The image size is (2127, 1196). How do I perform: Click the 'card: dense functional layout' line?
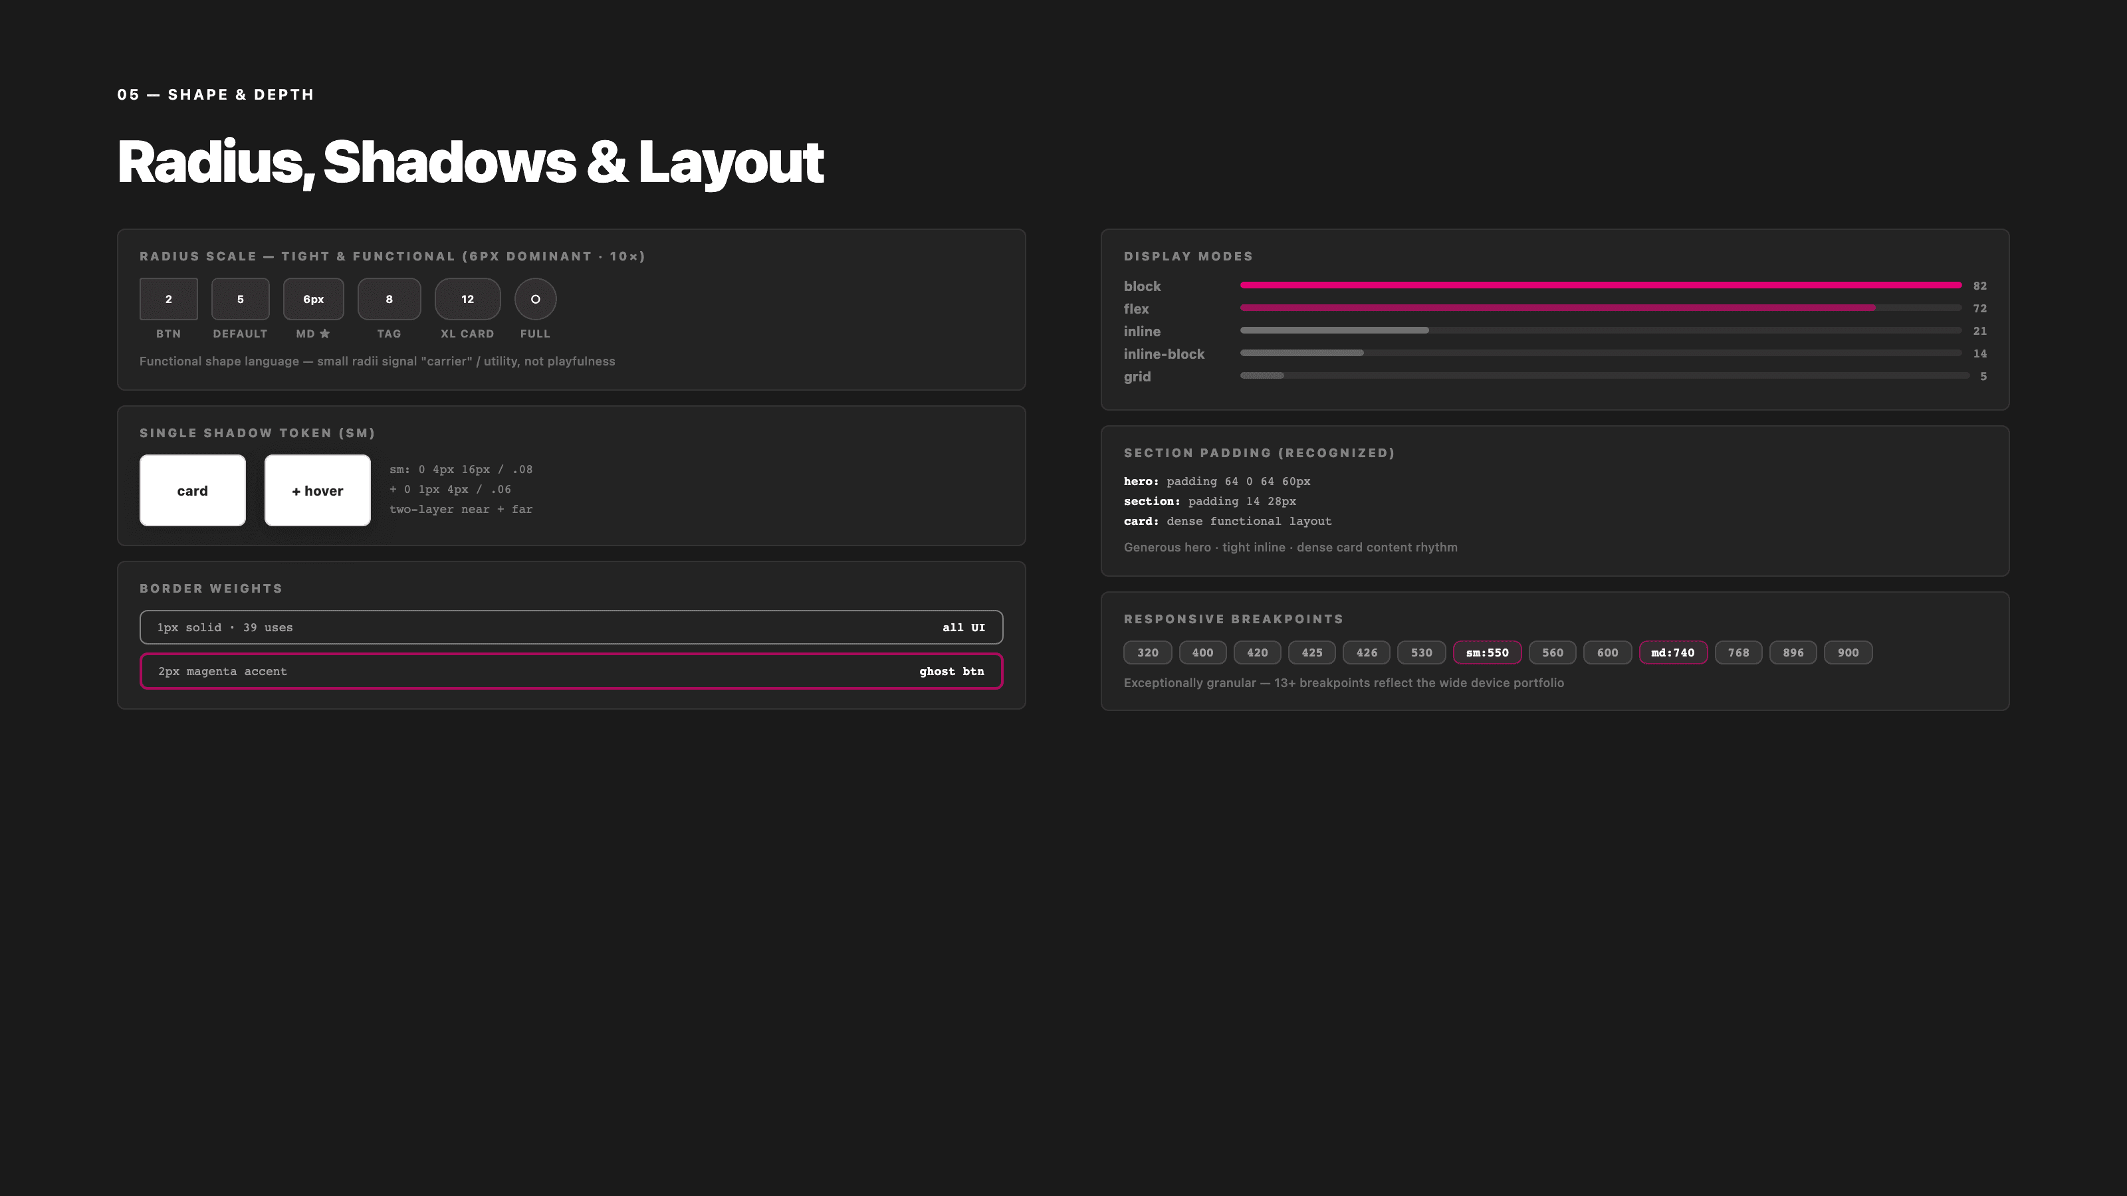pyautogui.click(x=1228, y=522)
